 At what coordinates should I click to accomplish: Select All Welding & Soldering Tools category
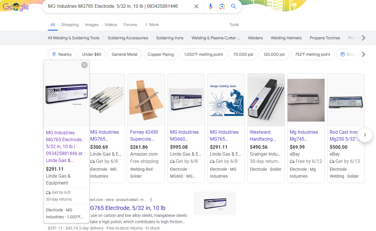click(73, 38)
